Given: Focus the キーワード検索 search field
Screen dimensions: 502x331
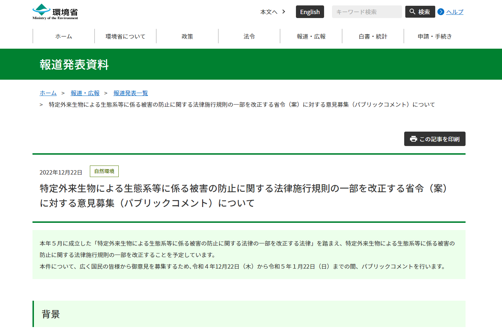Looking at the screenshot, I should pyautogui.click(x=366, y=12).
